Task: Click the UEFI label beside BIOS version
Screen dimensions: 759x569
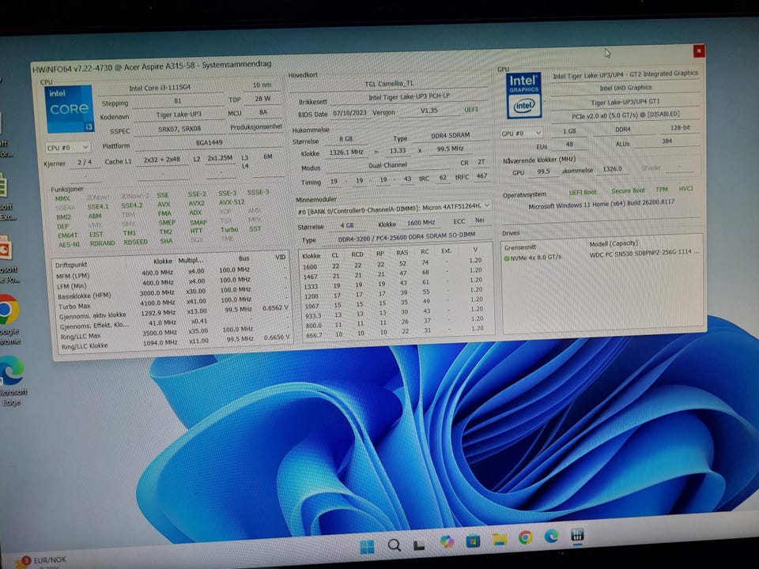Action: coord(471,110)
